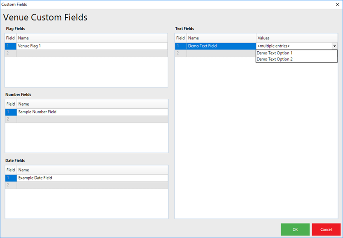343x238 pixels.
Task: Choose Demo Text Option 2 entry
Action: tap(275, 59)
